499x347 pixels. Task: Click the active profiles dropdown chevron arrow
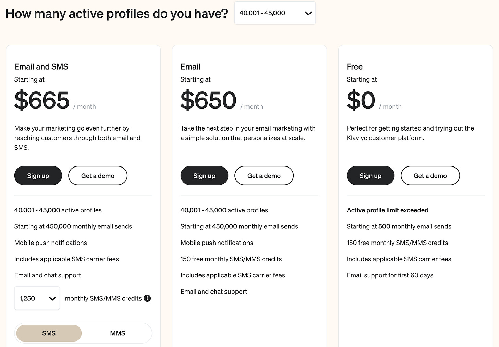point(308,13)
